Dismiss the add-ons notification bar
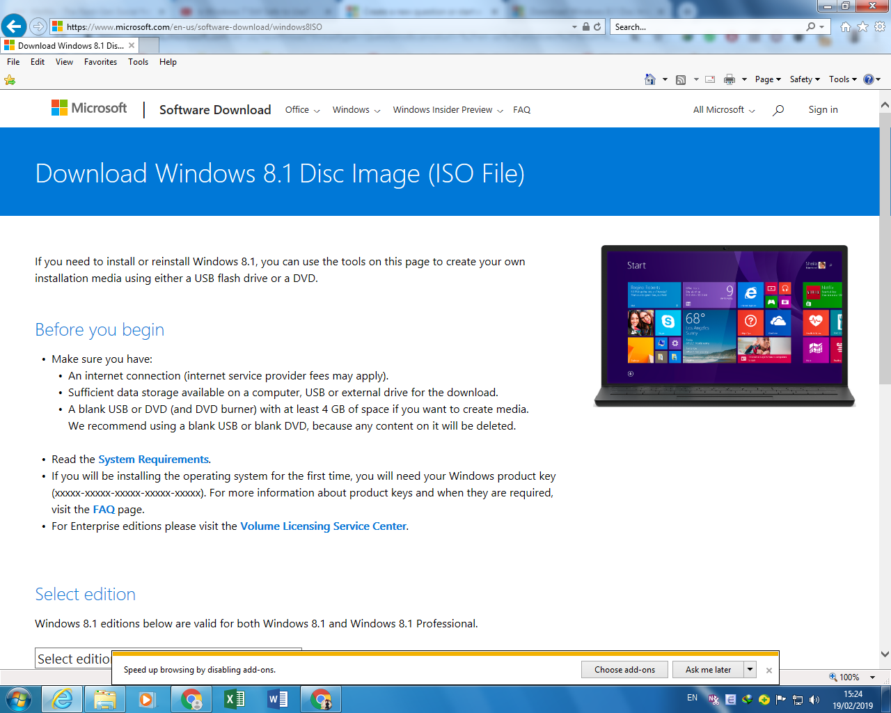The width and height of the screenshot is (891, 713). click(x=768, y=671)
